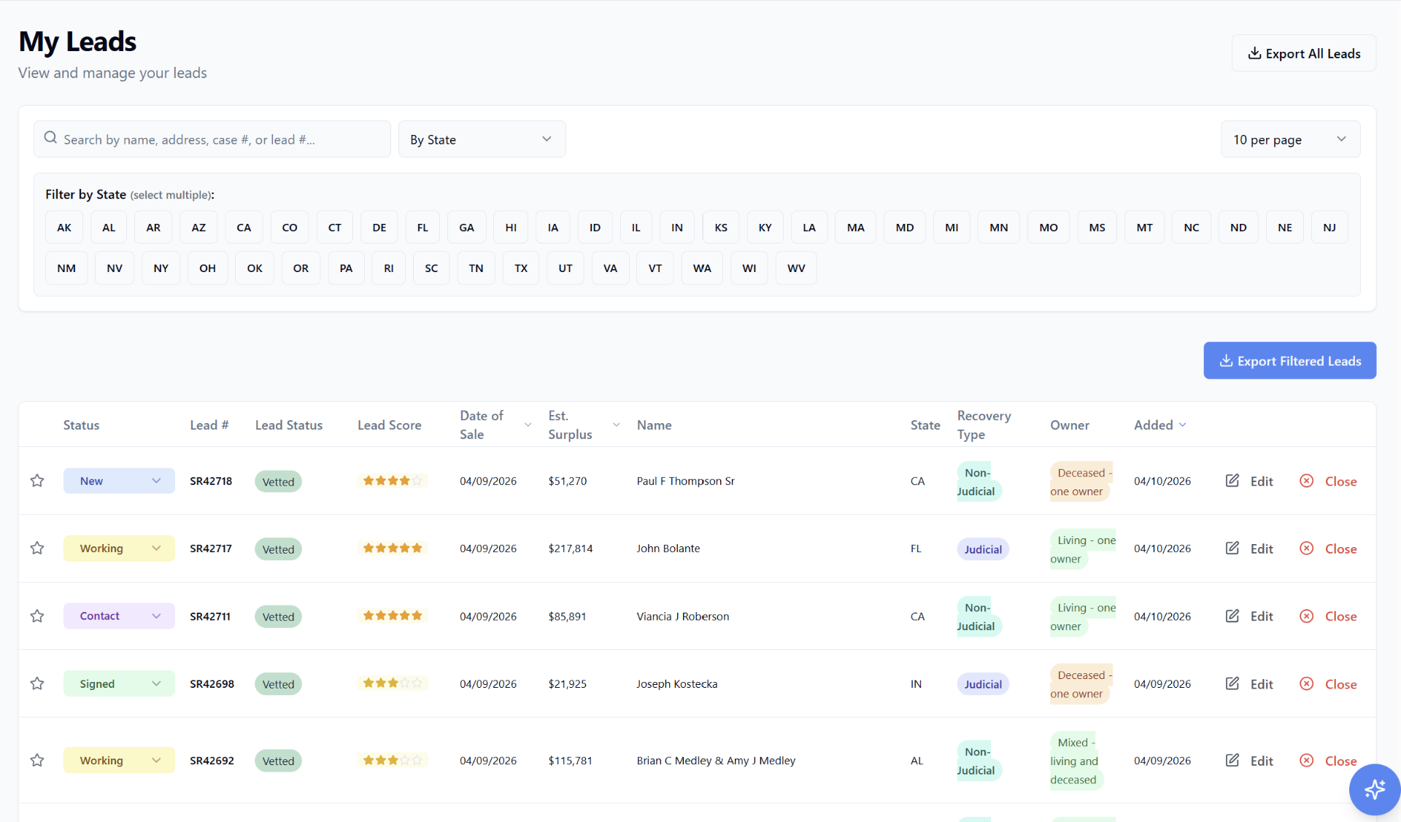The height and width of the screenshot is (822, 1401).
Task: Toggle the FL state filter chip
Action: 422,228
